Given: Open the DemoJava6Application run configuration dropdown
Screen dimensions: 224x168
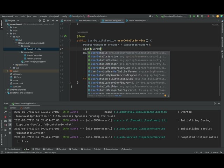Looking at the screenshot, I should [173, 16].
